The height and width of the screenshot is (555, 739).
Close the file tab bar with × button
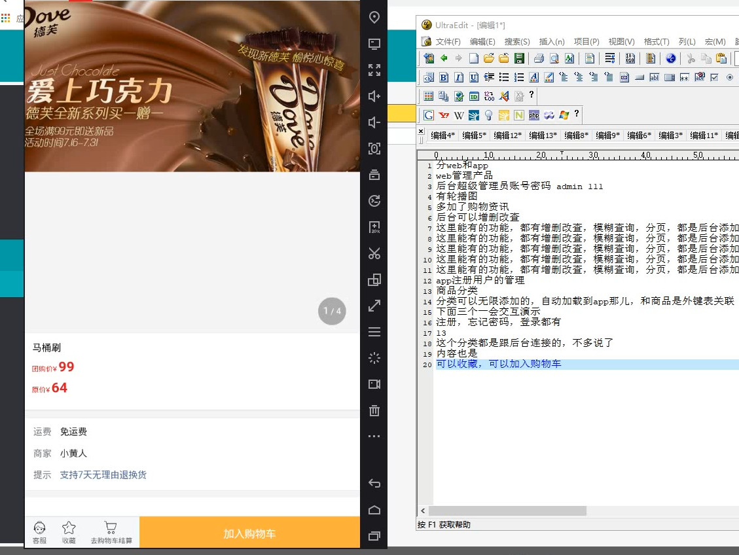[x=421, y=131]
